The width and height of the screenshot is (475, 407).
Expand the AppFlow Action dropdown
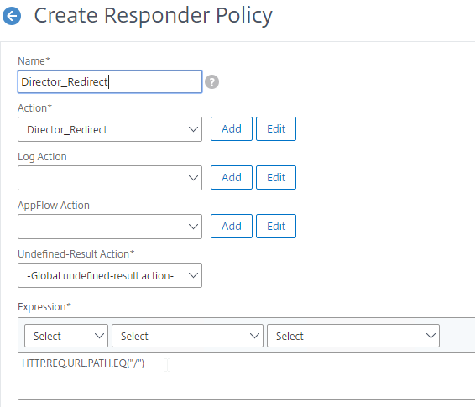pos(110,227)
